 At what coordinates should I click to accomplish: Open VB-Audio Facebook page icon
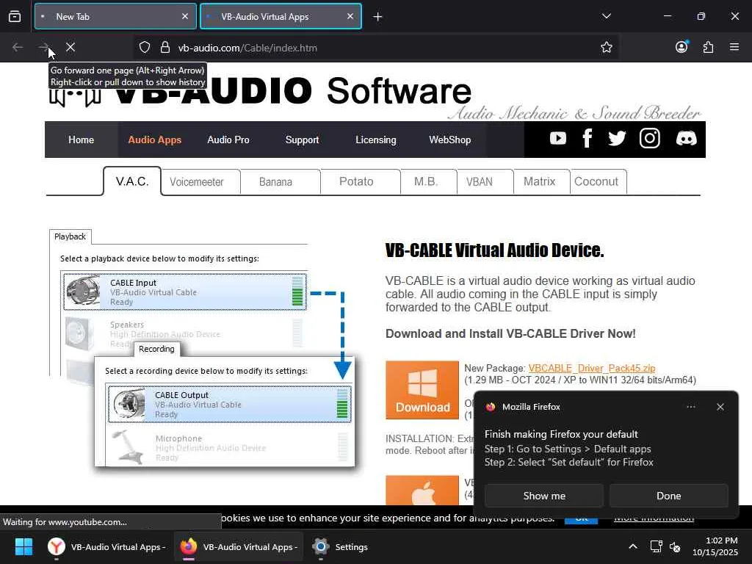click(x=587, y=139)
